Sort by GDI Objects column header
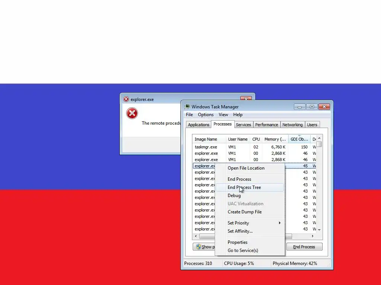Screen dimensions: 381x285 (x=299, y=139)
